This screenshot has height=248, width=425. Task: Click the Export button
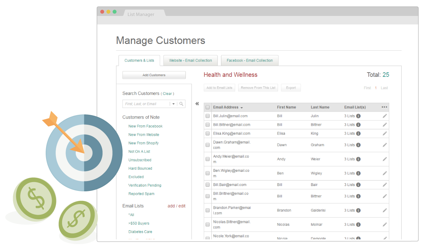[x=291, y=88]
